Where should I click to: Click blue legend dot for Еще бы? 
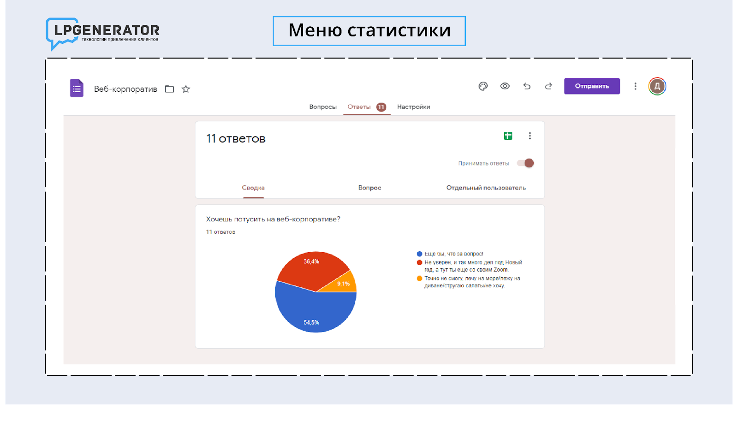tap(419, 254)
